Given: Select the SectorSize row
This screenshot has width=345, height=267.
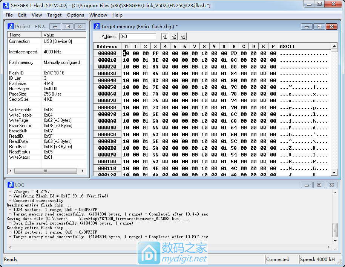Looking at the screenshot, I should coord(47,99).
